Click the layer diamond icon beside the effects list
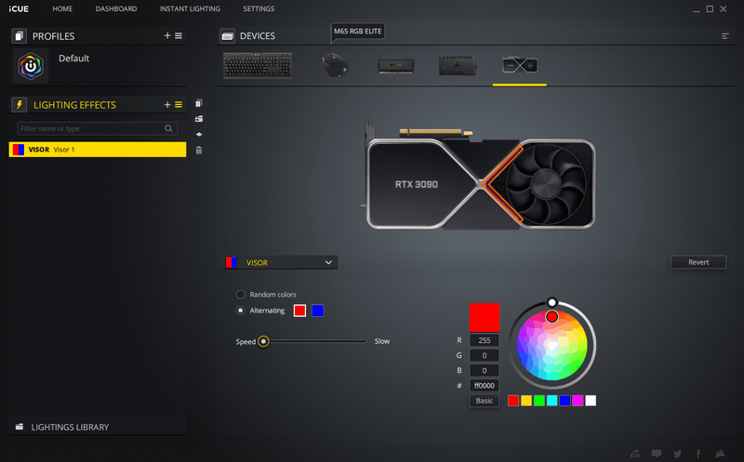The image size is (744, 462). [199, 134]
